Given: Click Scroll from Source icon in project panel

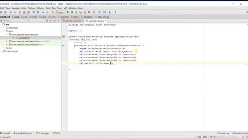Looking at the screenshot, I should [x=47, y=20].
